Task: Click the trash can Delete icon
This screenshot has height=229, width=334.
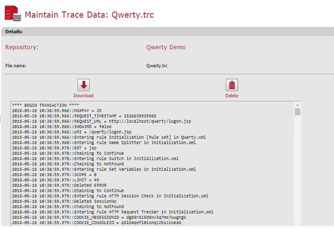Action: coord(232,85)
